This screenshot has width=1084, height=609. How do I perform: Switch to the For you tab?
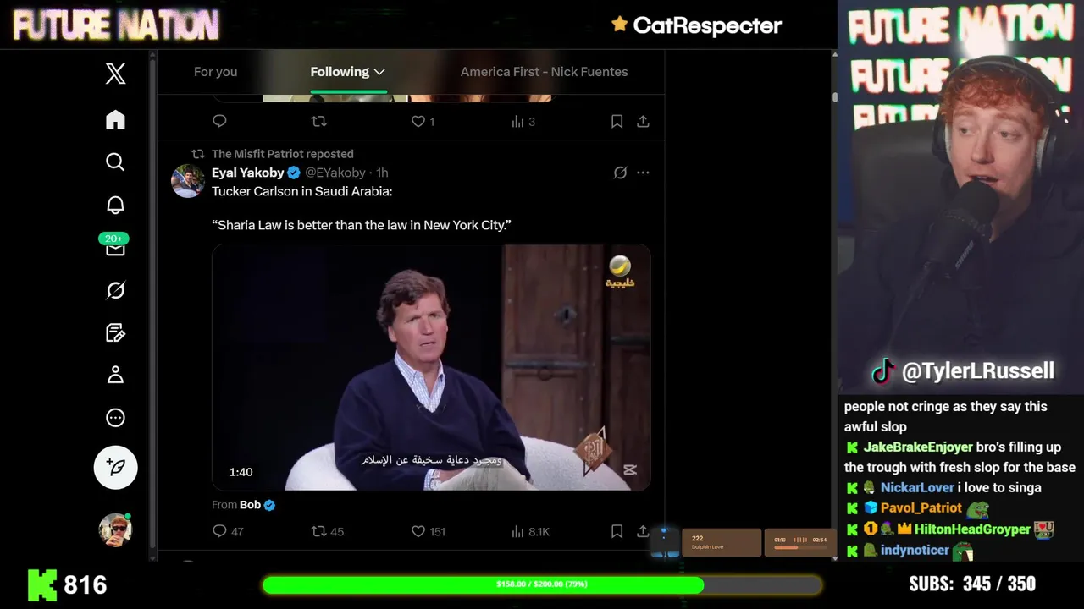[x=215, y=72]
